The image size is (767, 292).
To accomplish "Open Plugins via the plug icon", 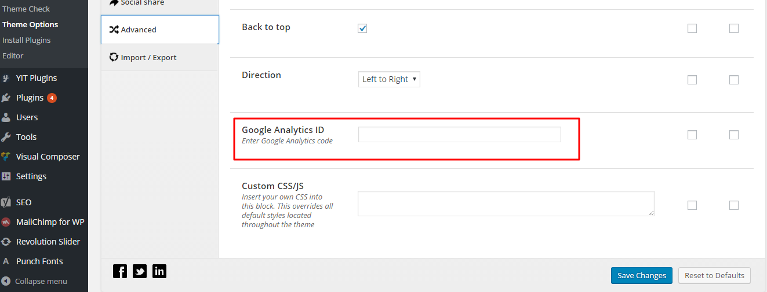I will coord(6,98).
